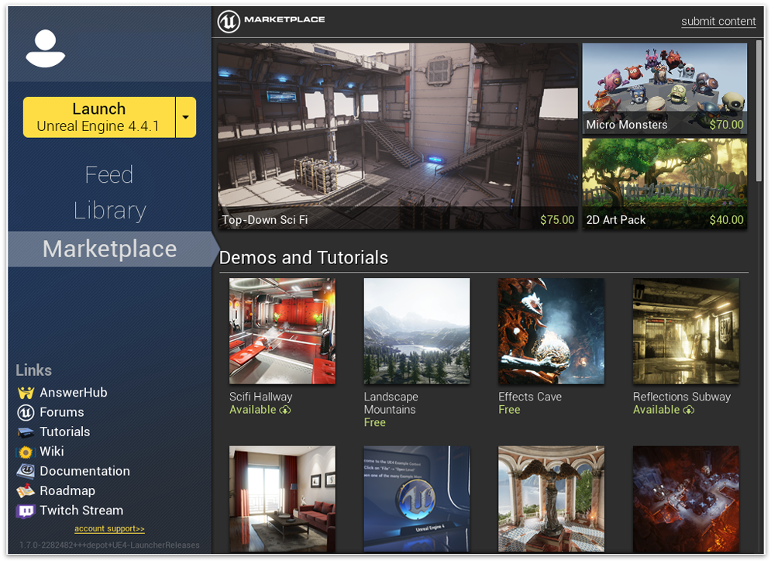Launch Unreal Engine 4.4.1

[x=98, y=118]
